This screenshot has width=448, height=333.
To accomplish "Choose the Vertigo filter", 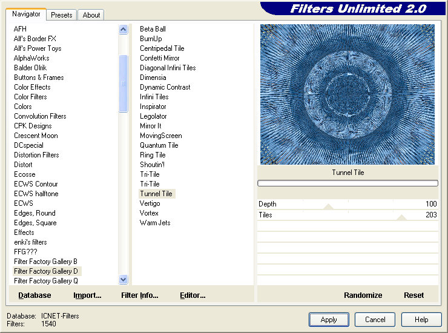I will [150, 203].
